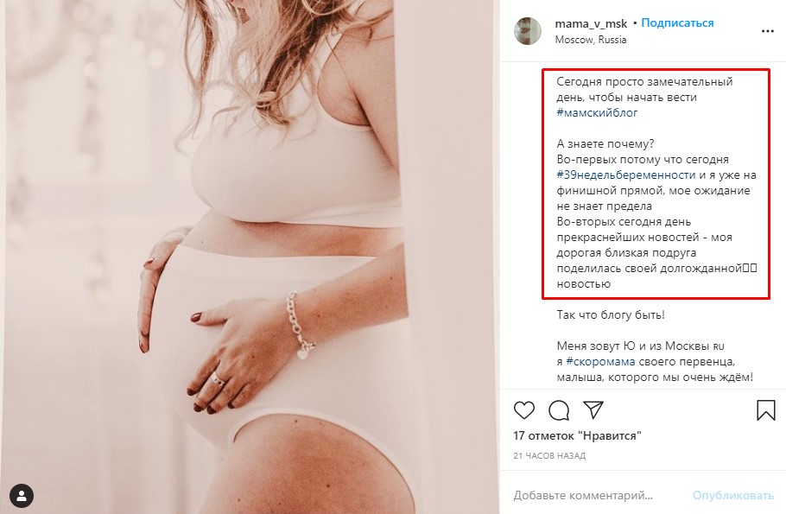View the 17 likes list
The height and width of the screenshot is (514, 786).
tap(576, 436)
